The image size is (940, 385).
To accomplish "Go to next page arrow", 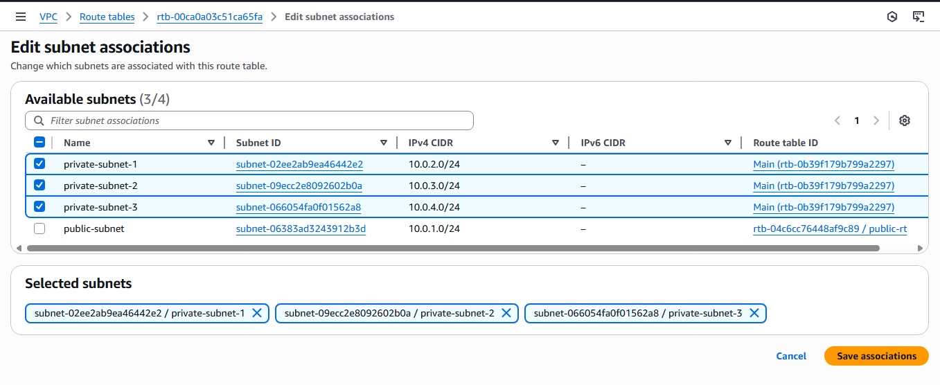I will click(876, 120).
